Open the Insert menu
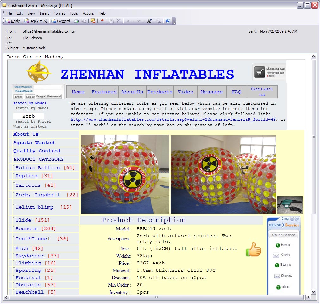 coord(44,13)
